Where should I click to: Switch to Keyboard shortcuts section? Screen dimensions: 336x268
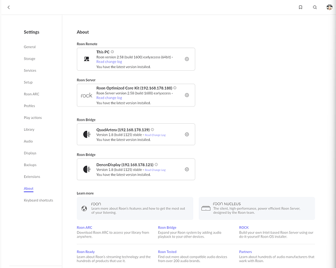pyautogui.click(x=38, y=200)
